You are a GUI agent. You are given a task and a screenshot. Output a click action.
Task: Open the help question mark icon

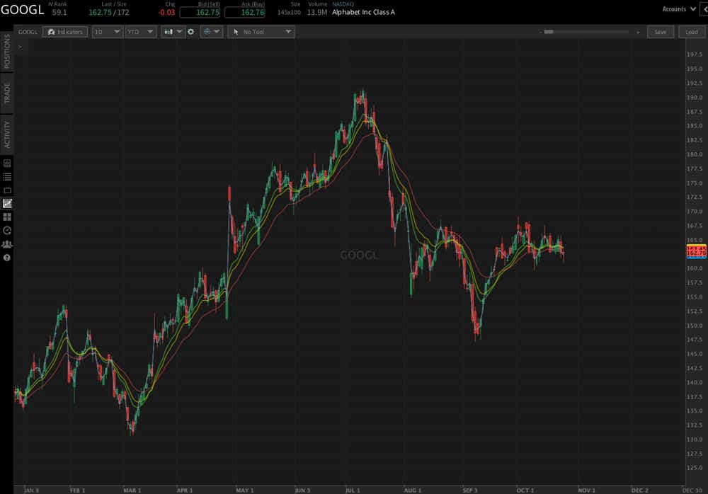tap(7, 258)
